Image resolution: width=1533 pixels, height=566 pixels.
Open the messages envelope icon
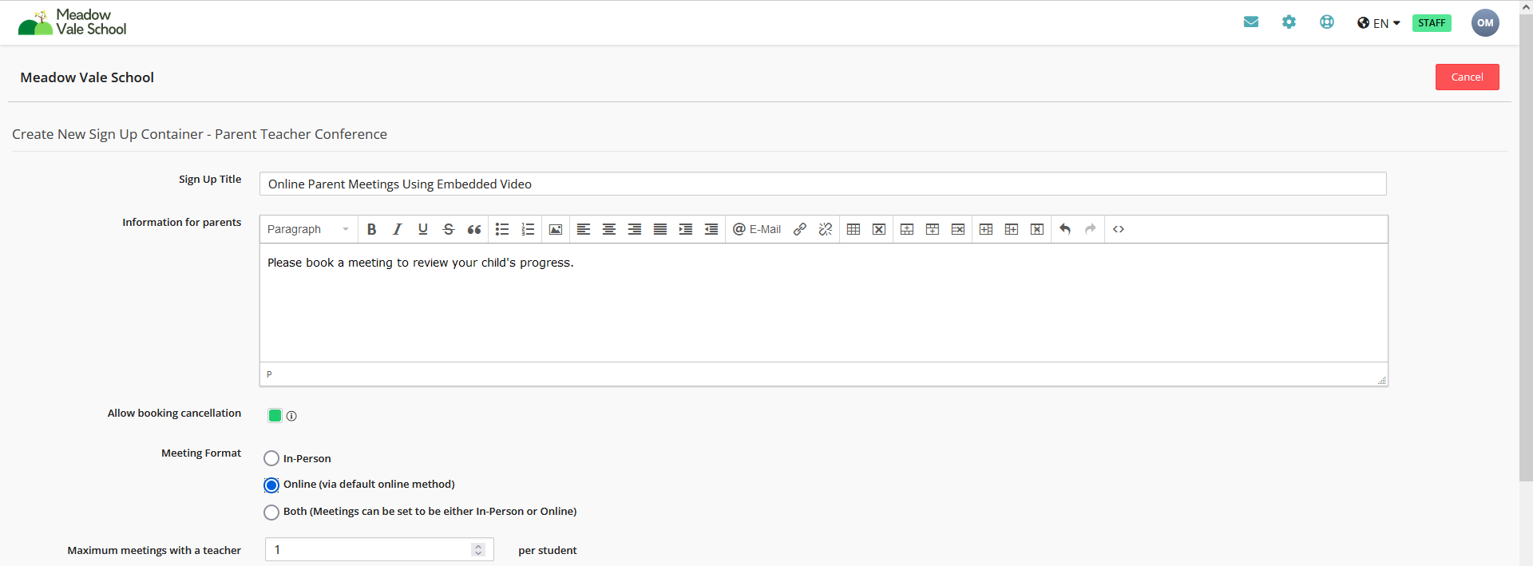click(1251, 22)
